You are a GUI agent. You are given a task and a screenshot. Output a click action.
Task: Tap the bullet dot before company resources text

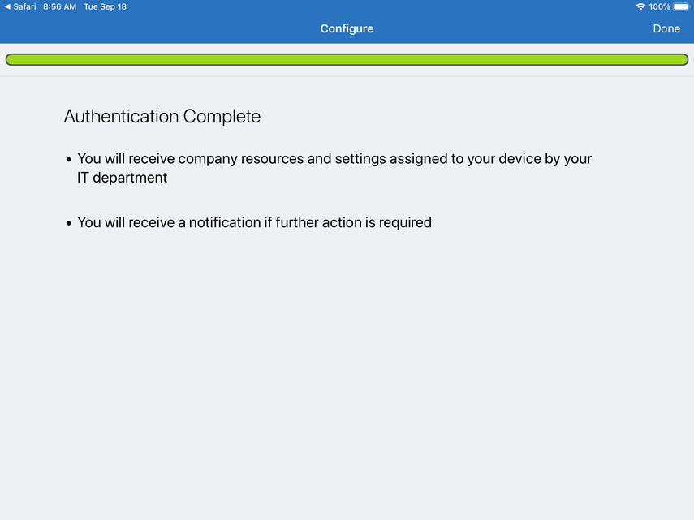pyautogui.click(x=69, y=160)
